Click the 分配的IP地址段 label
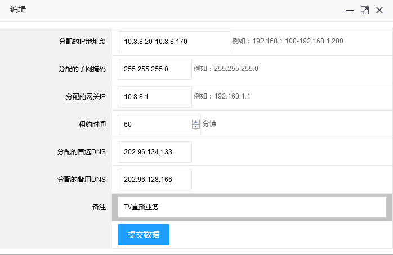 click(82, 42)
